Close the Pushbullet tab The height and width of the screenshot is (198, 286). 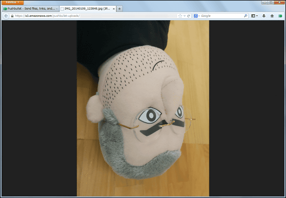(x=57, y=9)
